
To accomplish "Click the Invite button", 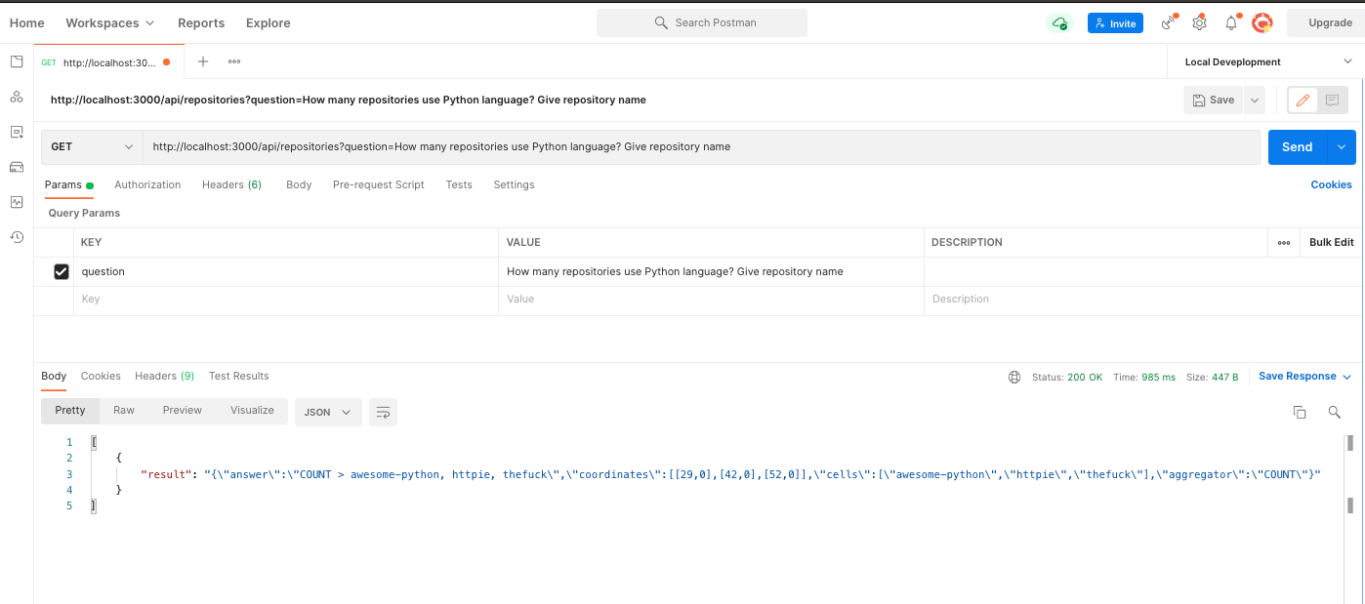I will point(1115,23).
